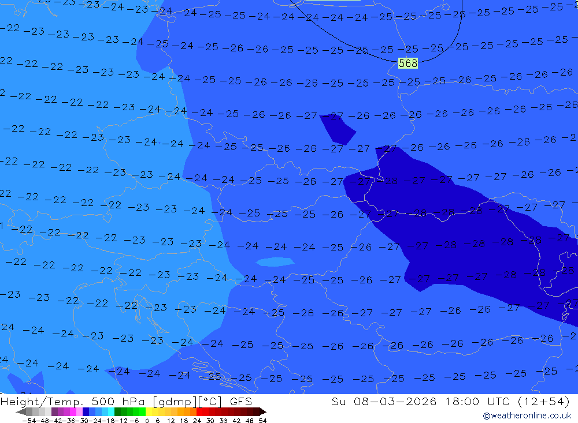This screenshot has height=423, width=578.
Task: Click the legend scale value 0
Action: (x=147, y=421)
